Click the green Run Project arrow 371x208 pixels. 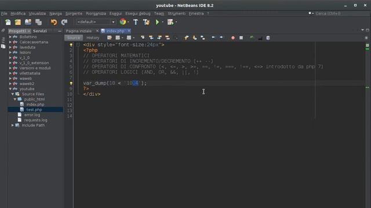(x=157, y=22)
